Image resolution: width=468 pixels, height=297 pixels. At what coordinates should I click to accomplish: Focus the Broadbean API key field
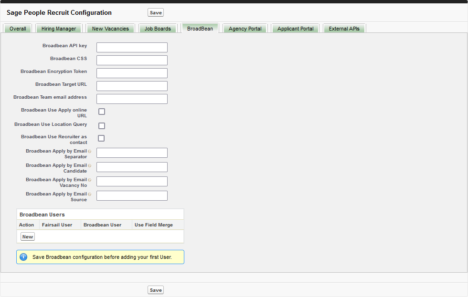132,47
